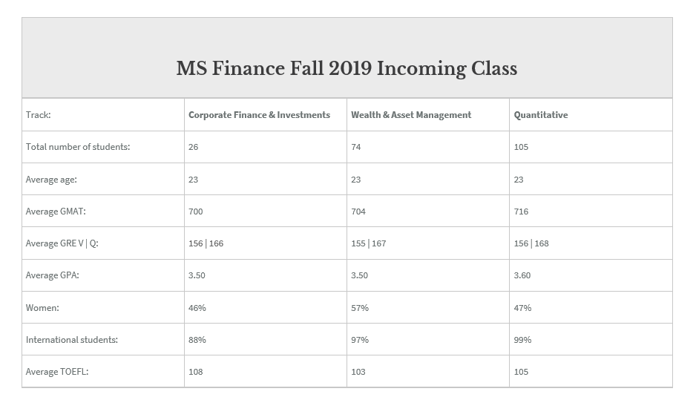Click the Track: row label
This screenshot has width=696, height=400.
point(39,115)
